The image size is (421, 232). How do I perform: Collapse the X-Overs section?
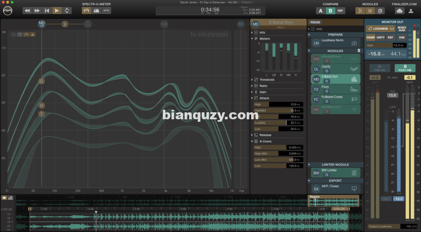pyautogui.click(x=252, y=141)
